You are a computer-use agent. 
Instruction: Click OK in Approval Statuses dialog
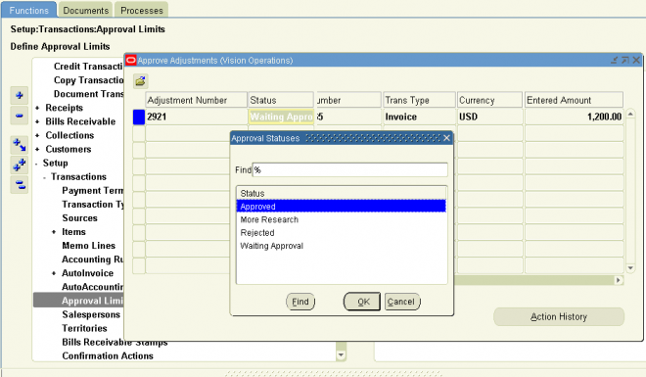tap(362, 302)
